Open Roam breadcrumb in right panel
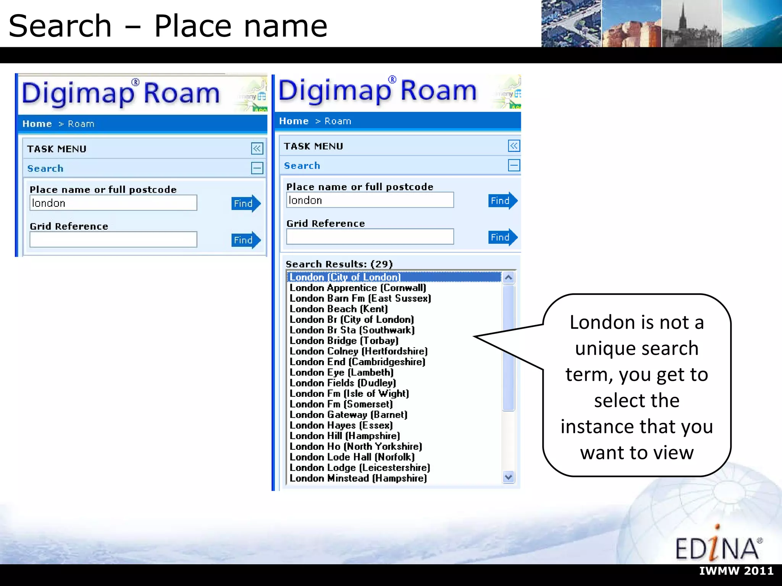 [x=338, y=121]
